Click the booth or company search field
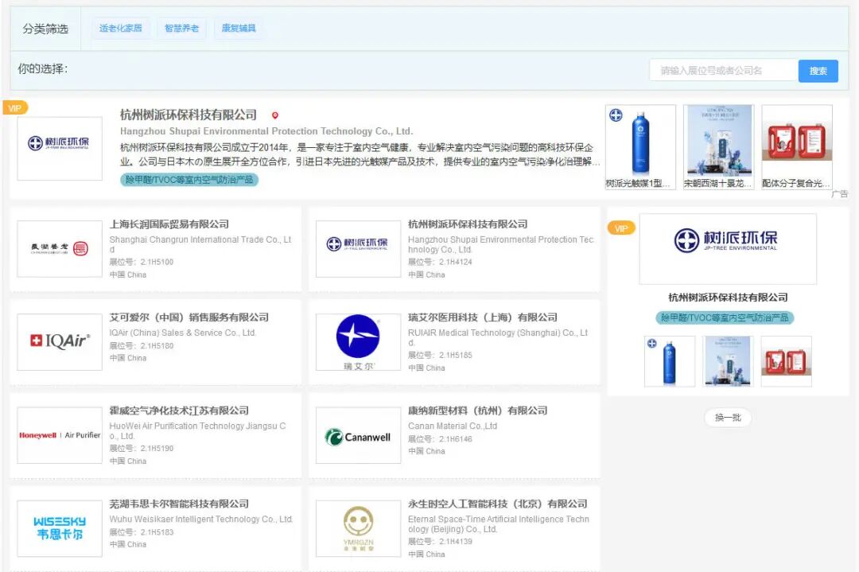The height and width of the screenshot is (572, 859). pyautogui.click(x=723, y=71)
